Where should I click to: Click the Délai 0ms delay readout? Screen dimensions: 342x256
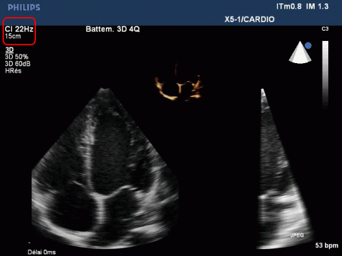[x=42, y=252]
